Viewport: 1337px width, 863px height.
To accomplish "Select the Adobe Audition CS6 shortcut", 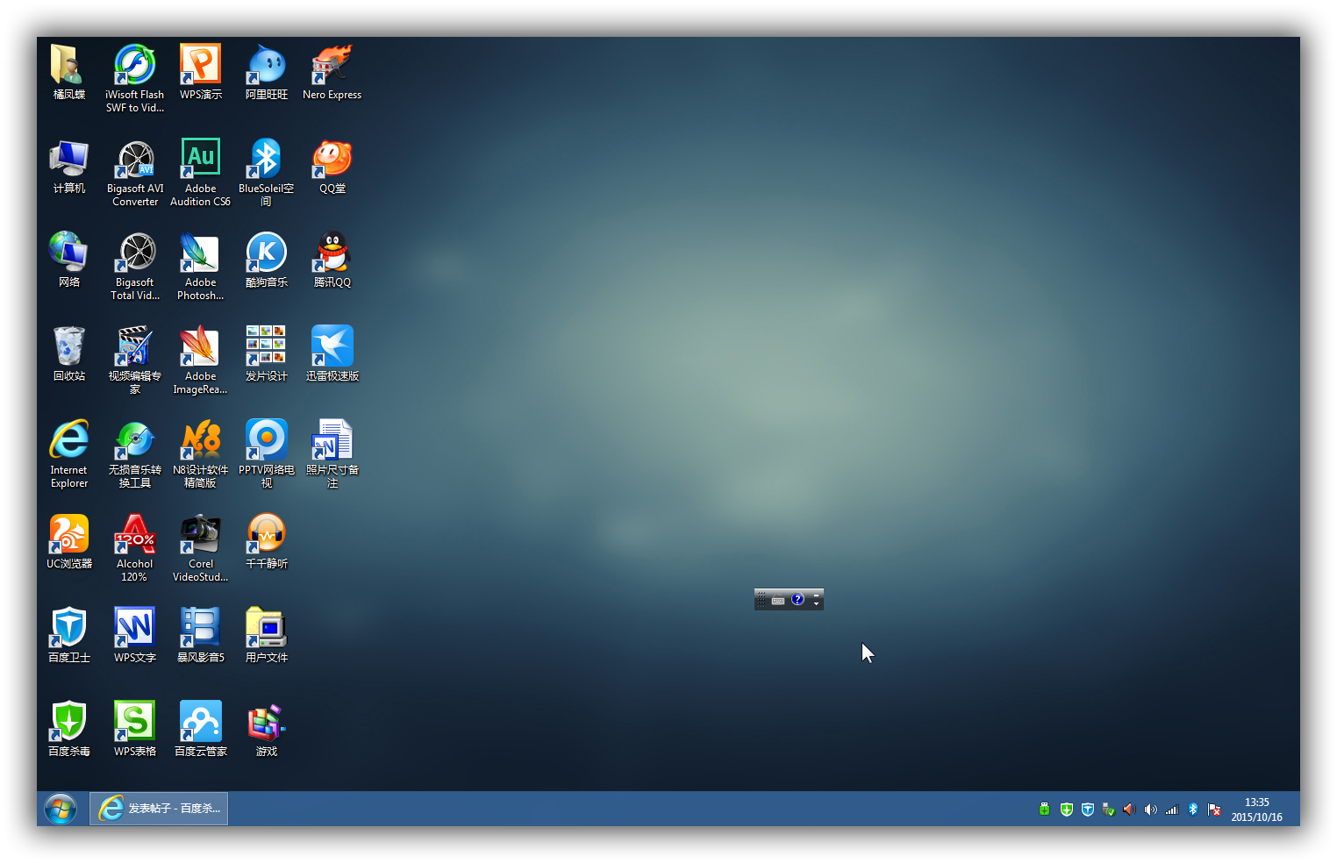I will tap(201, 173).
